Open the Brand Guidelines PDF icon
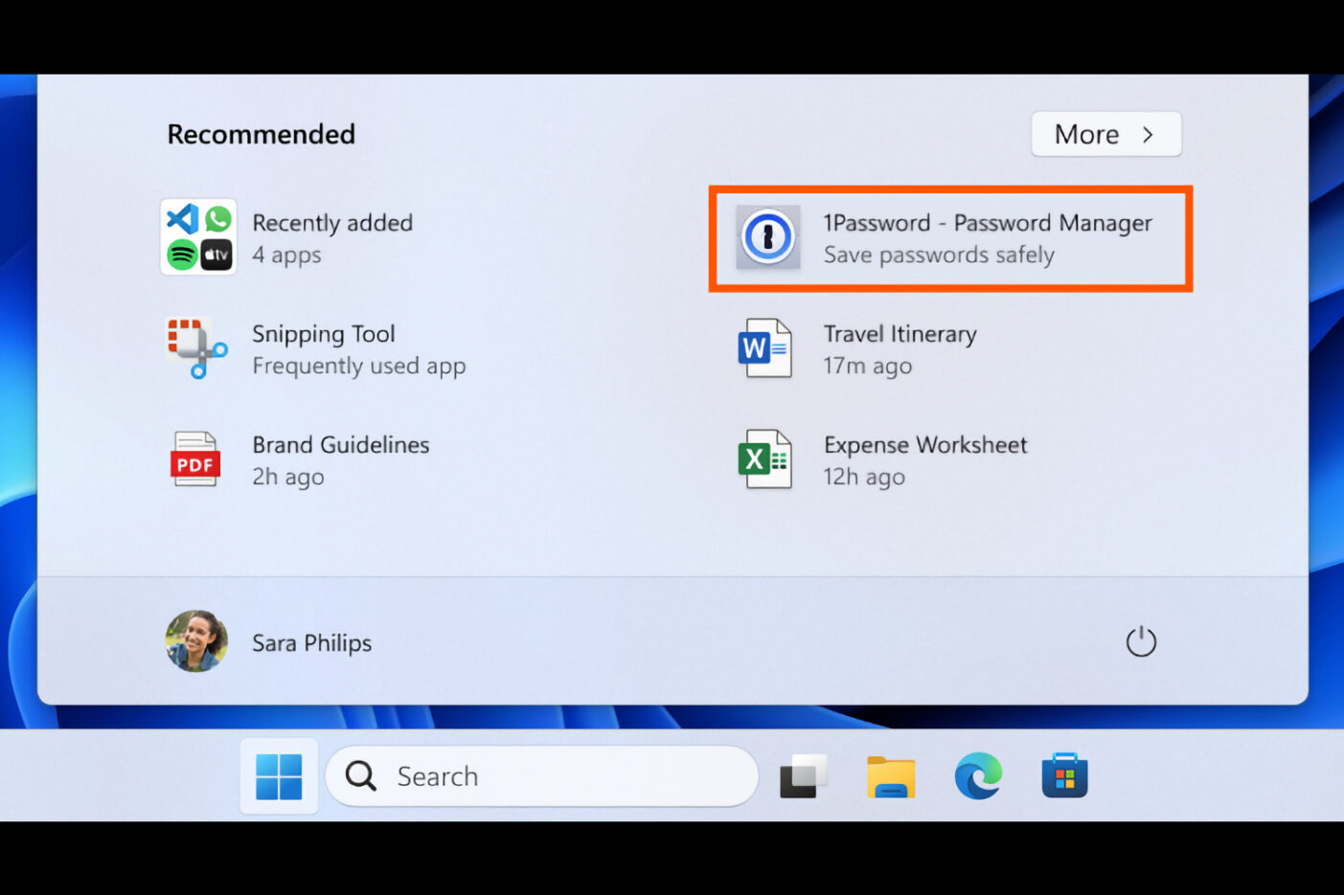This screenshot has height=895, width=1344. pyautogui.click(x=195, y=459)
